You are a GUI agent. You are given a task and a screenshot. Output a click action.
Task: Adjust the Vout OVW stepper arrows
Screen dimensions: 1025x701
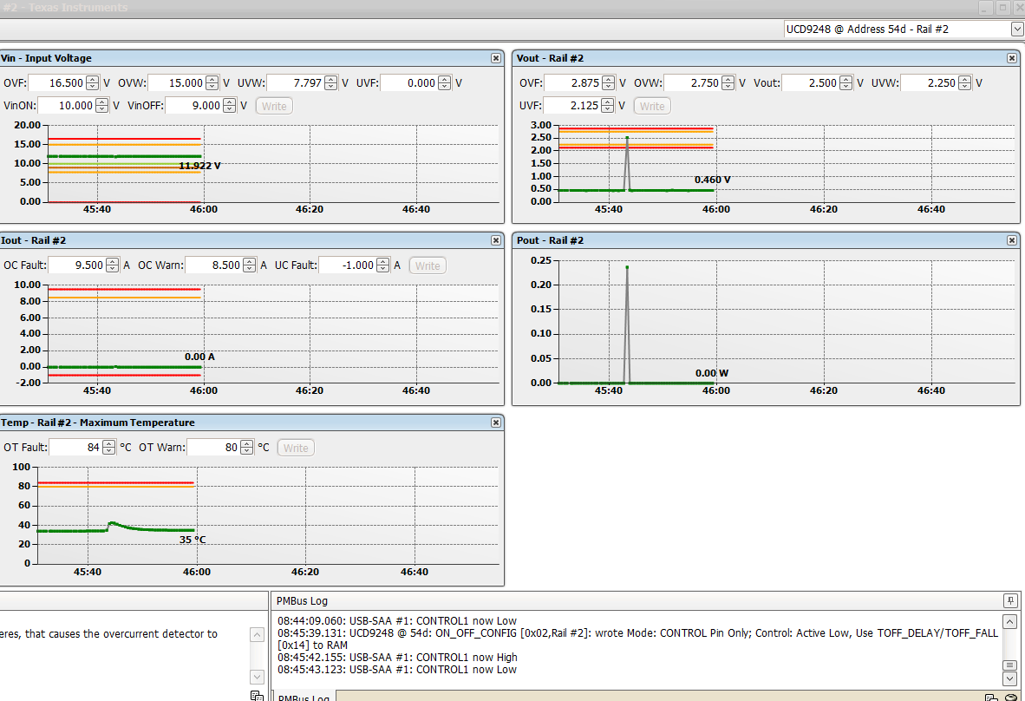point(728,83)
